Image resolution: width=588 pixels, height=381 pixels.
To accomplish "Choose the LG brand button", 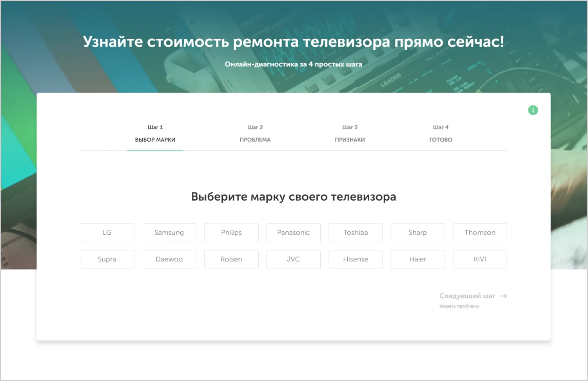I will coord(107,233).
